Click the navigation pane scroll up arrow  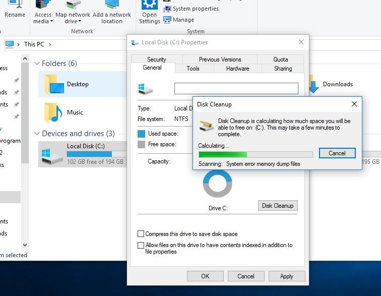25,58
